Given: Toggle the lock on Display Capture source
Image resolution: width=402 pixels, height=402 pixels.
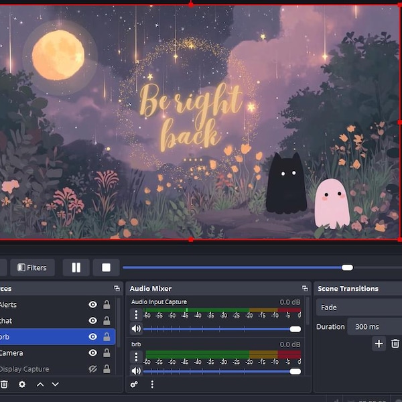Looking at the screenshot, I should click(x=107, y=369).
